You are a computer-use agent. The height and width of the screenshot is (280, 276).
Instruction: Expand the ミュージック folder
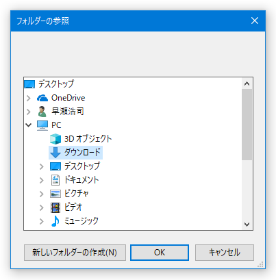(x=42, y=221)
